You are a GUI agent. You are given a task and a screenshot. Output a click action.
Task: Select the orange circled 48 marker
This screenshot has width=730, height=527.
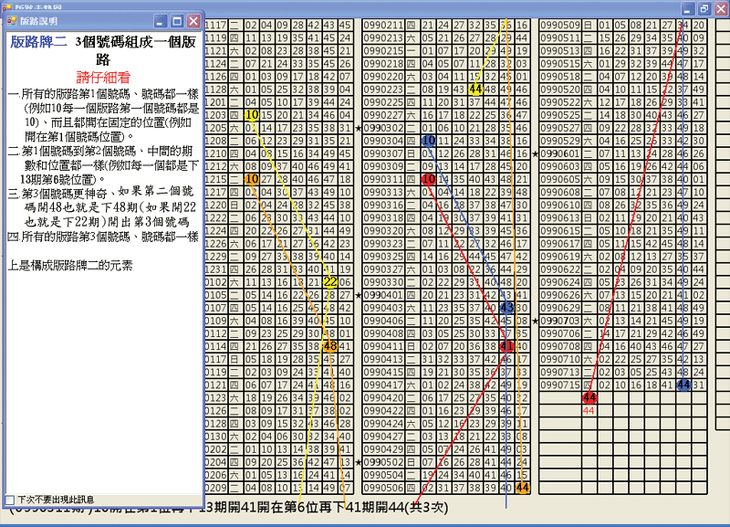[330, 346]
